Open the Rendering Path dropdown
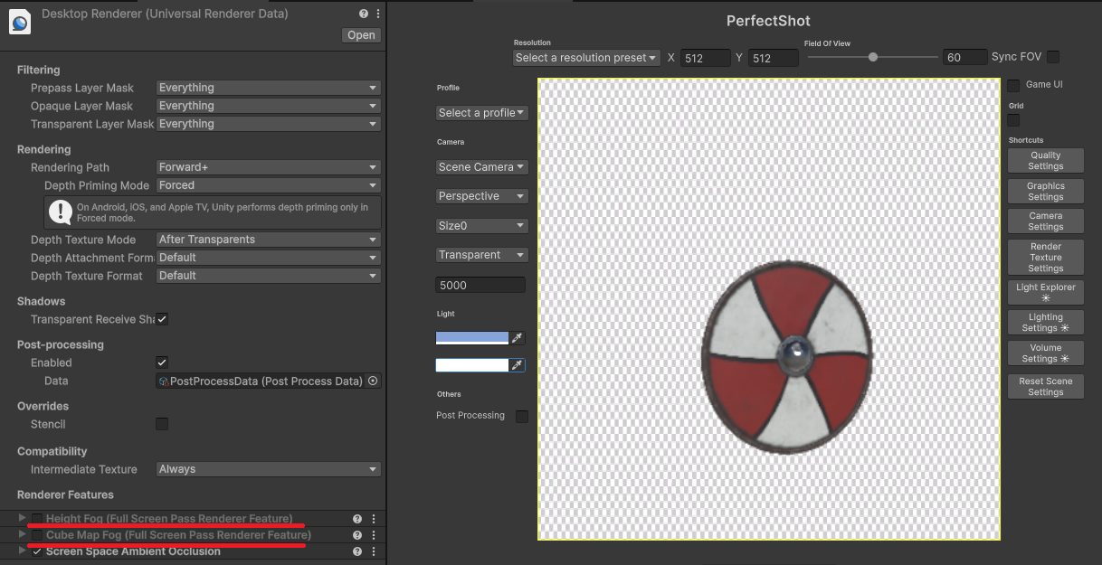The image size is (1102, 565). click(268, 167)
